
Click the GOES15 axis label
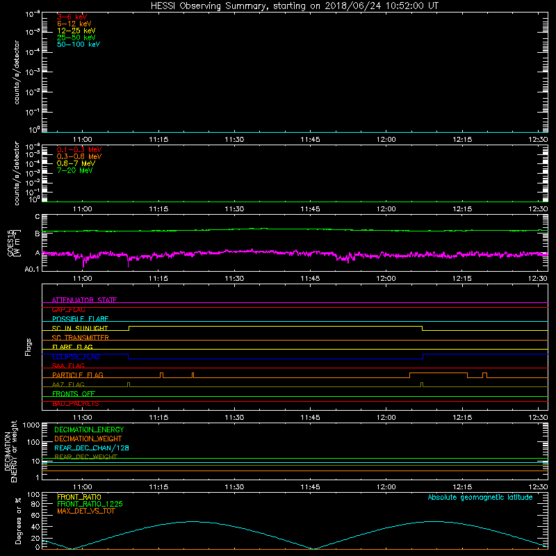(14, 243)
